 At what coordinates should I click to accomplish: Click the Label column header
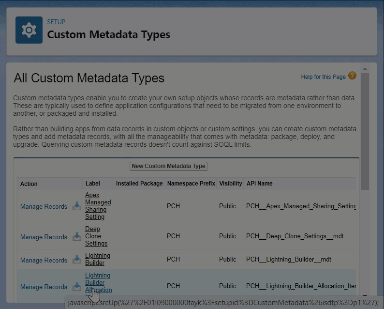[93, 184]
